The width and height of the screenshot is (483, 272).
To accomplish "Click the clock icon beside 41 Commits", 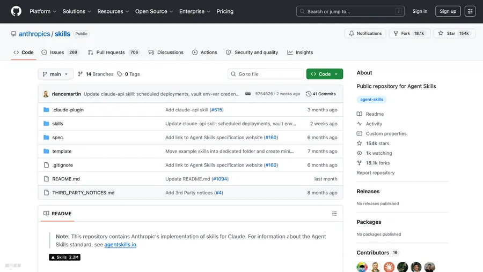I will click(309, 94).
